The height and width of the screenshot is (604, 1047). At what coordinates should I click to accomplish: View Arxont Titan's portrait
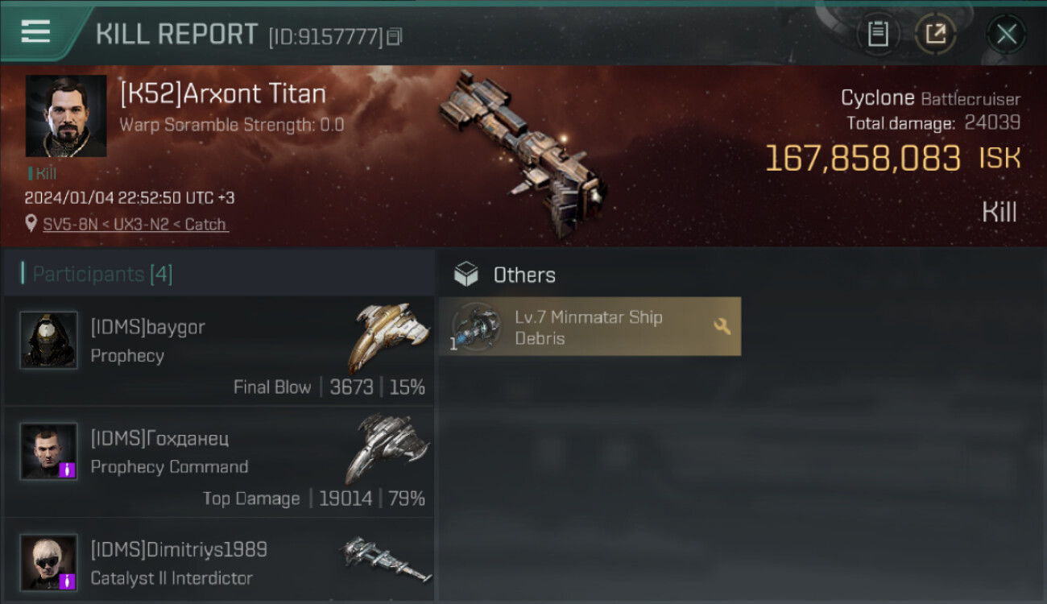65,116
